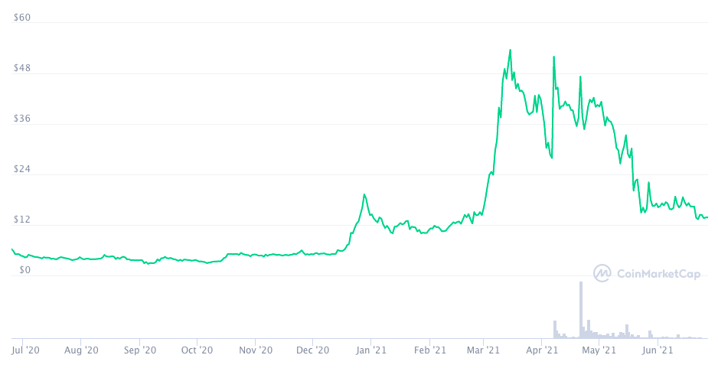Select the Jan '21 date label

[x=371, y=350]
